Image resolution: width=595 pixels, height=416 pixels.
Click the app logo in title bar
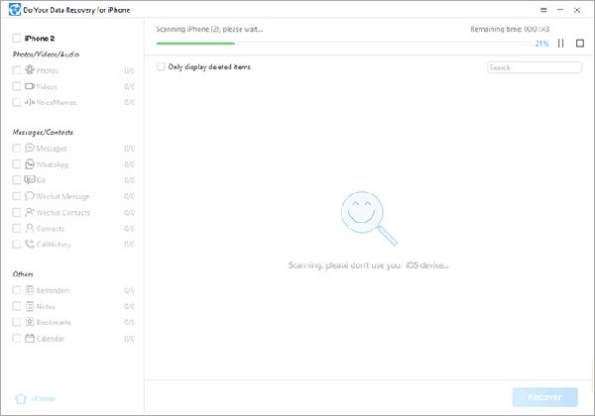coord(15,10)
